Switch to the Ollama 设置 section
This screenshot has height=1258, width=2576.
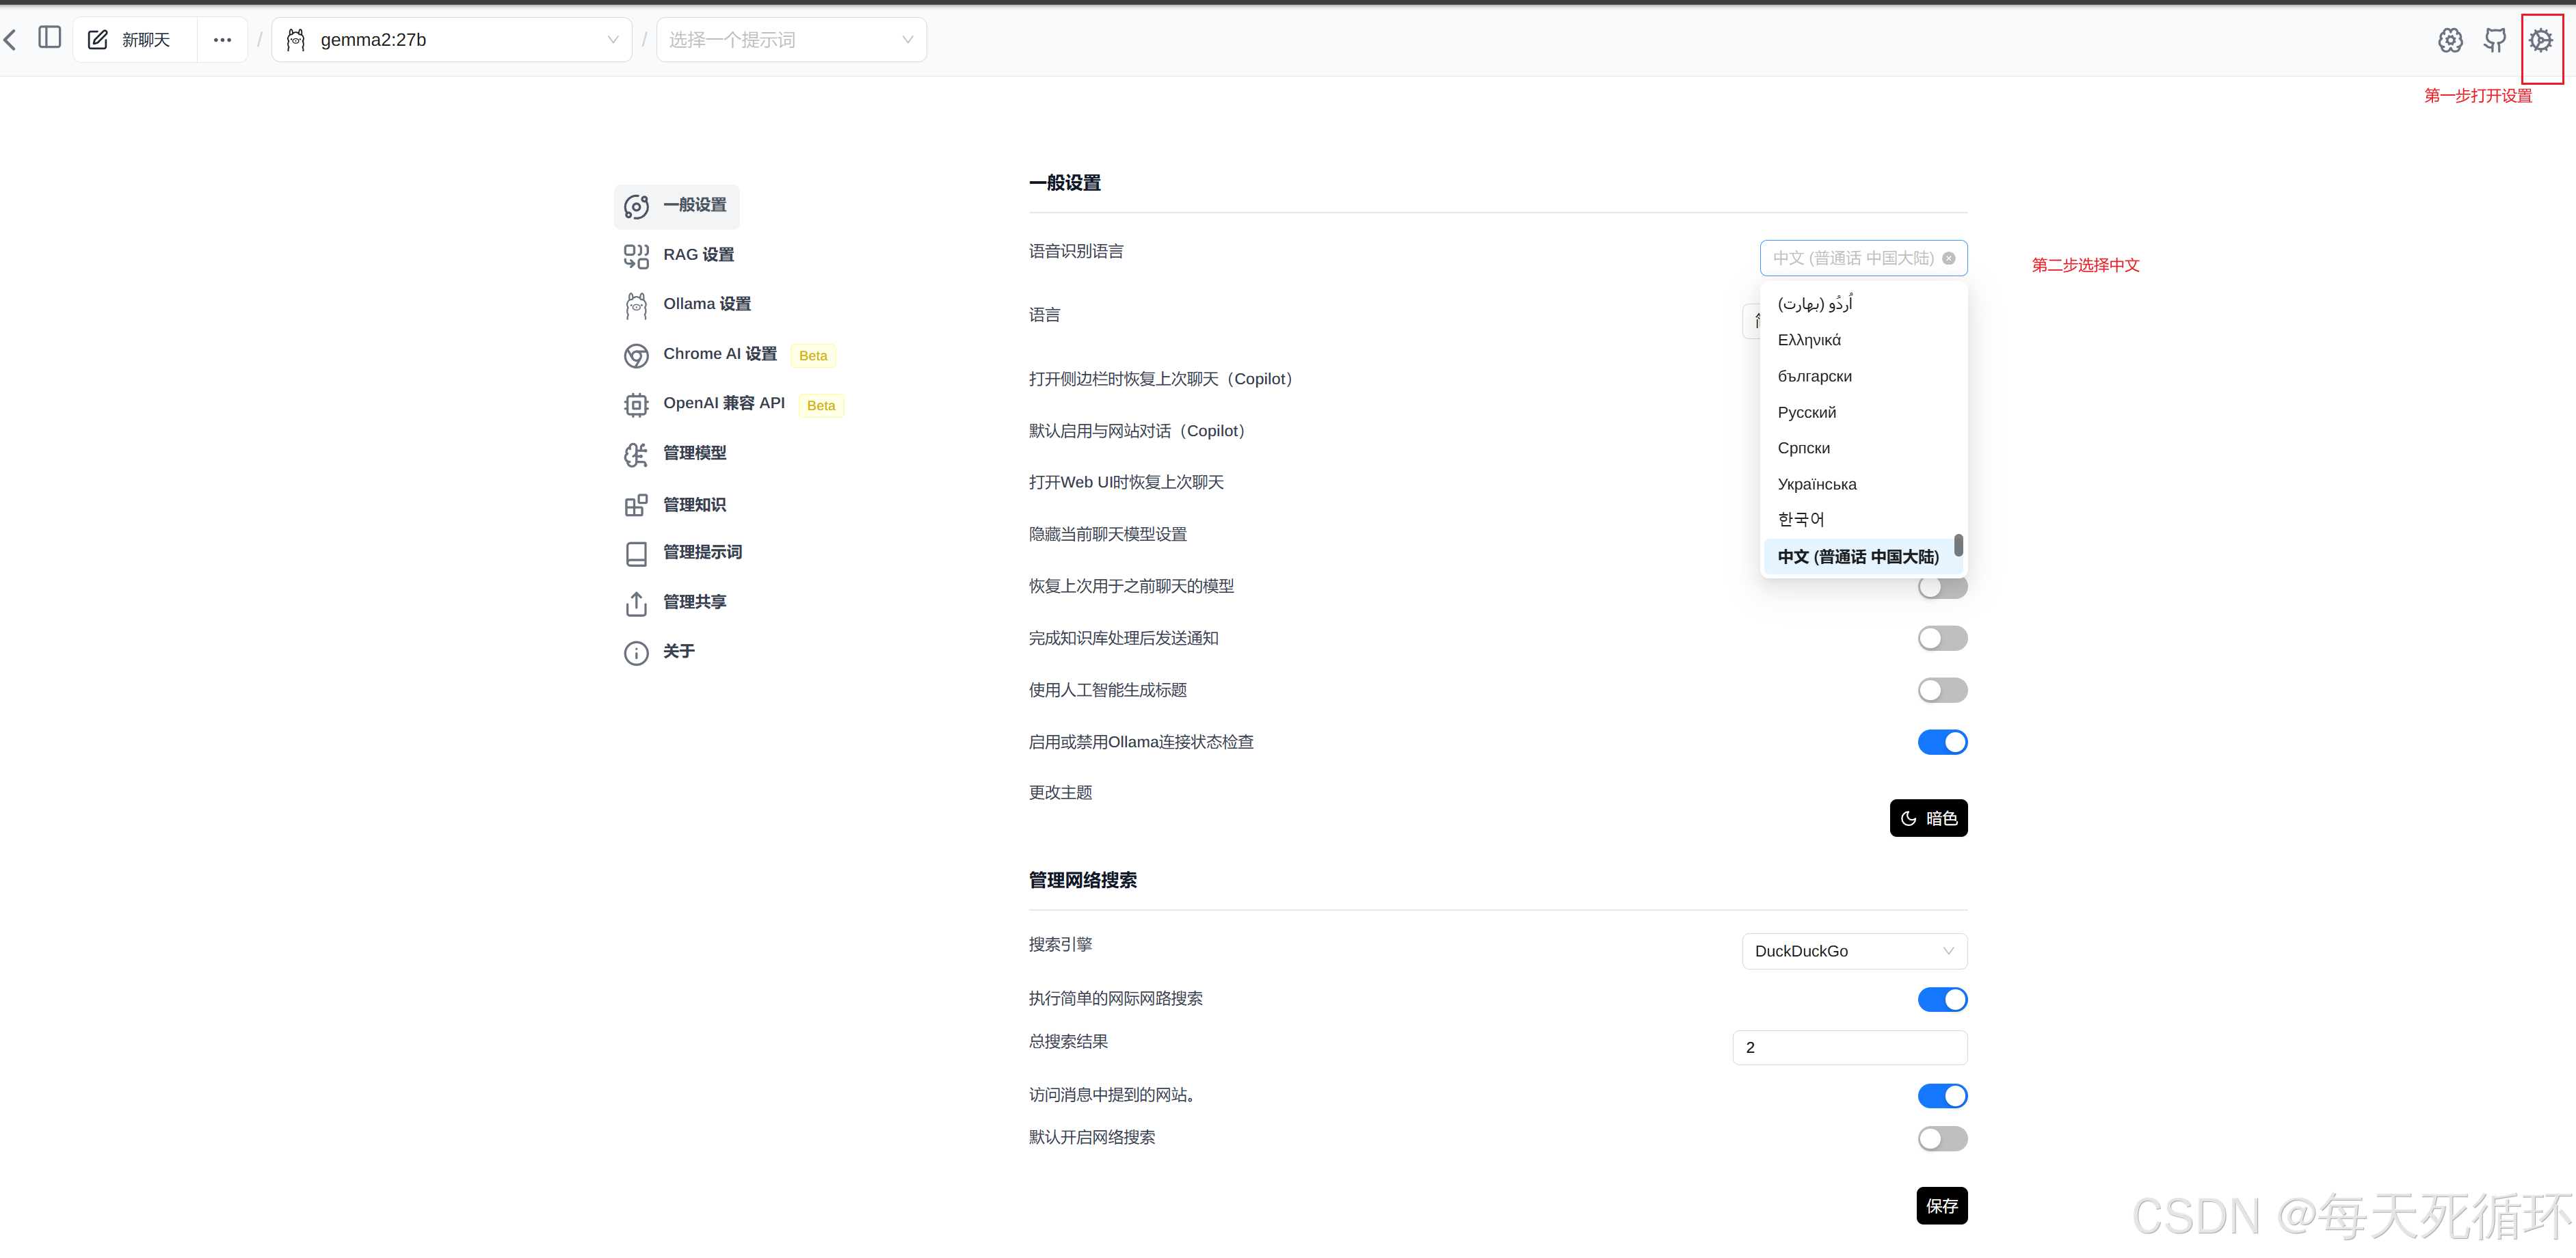point(706,304)
